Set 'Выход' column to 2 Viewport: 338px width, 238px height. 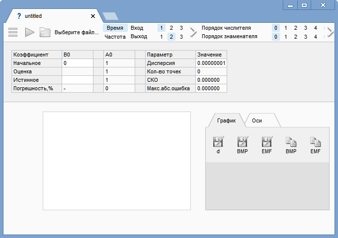[x=171, y=37]
